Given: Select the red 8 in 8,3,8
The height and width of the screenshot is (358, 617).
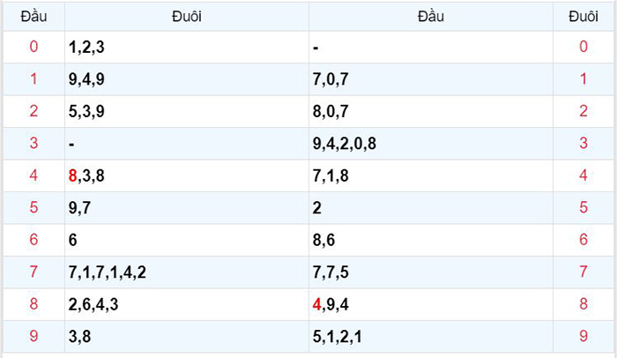Looking at the screenshot, I should (x=72, y=175).
